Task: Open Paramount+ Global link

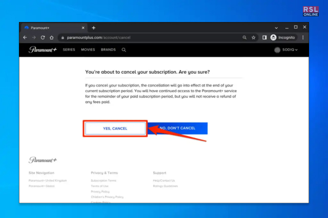Action: point(42,186)
